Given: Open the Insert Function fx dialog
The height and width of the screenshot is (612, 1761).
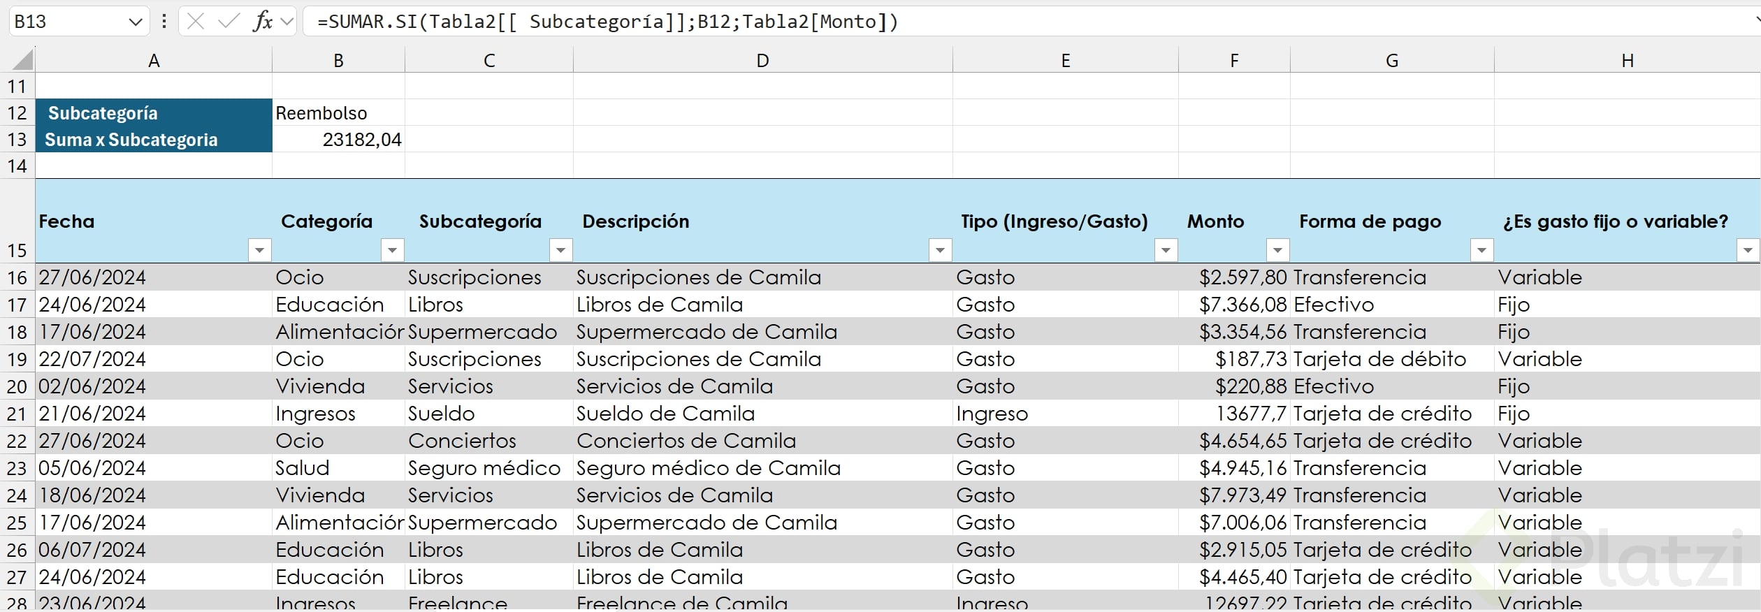Looking at the screenshot, I should (x=263, y=22).
